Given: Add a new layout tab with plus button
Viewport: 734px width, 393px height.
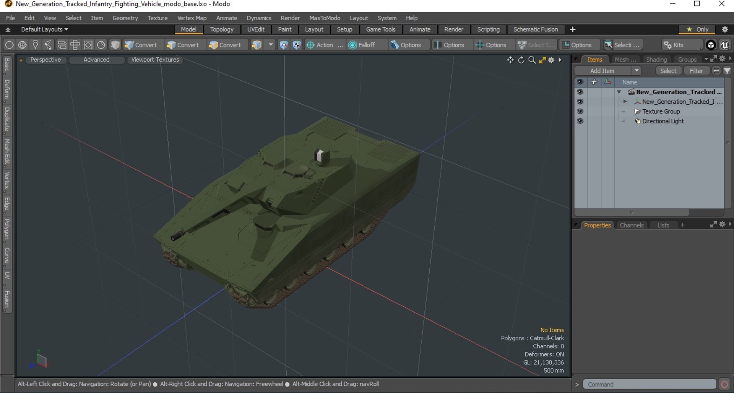Looking at the screenshot, I should 573,29.
